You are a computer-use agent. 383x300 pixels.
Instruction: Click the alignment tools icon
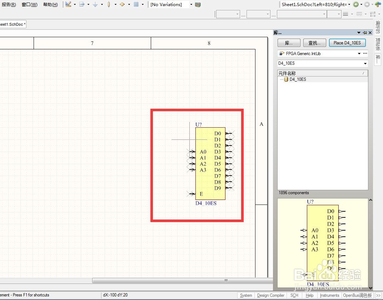[x=82, y=4]
